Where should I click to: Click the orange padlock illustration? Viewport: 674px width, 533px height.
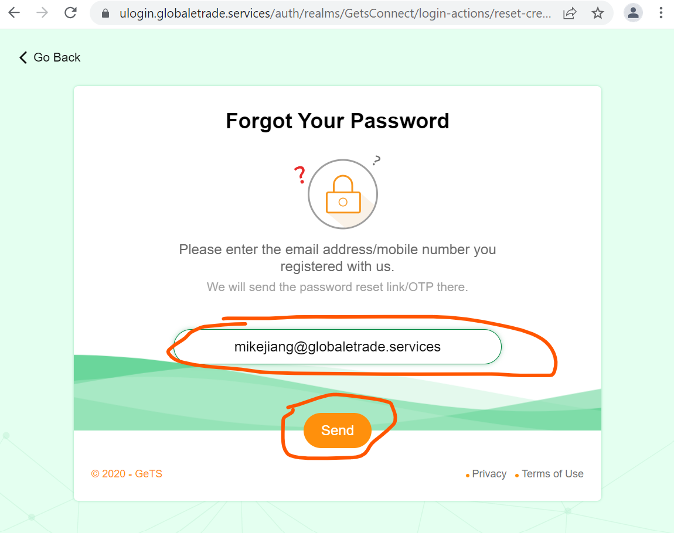342,194
